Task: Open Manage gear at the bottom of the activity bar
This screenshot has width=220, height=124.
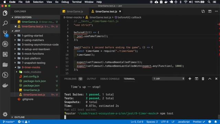Action: [x=5, y=114]
